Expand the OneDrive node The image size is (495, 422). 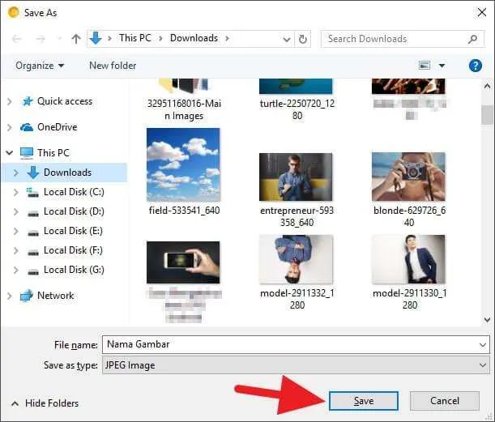click(x=10, y=127)
